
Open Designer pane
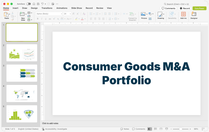[194, 15]
